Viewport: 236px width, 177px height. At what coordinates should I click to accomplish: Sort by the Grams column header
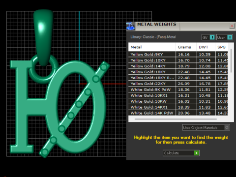[x=186, y=47]
